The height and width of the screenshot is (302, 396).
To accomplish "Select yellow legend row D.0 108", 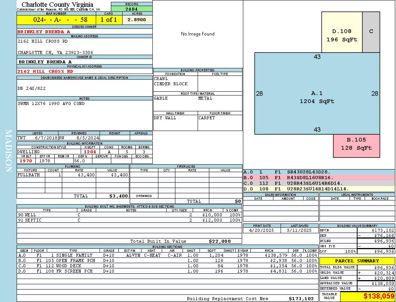I will [x=319, y=189].
